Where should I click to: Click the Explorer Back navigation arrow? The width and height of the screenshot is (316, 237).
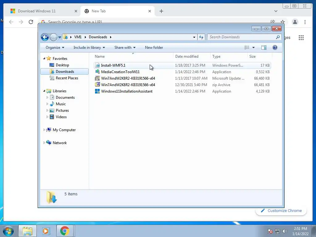pos(45,37)
